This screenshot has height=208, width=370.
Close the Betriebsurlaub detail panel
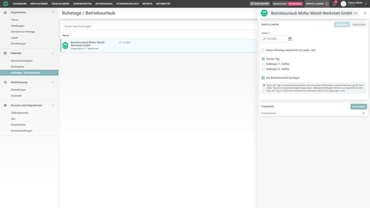pos(364,13)
